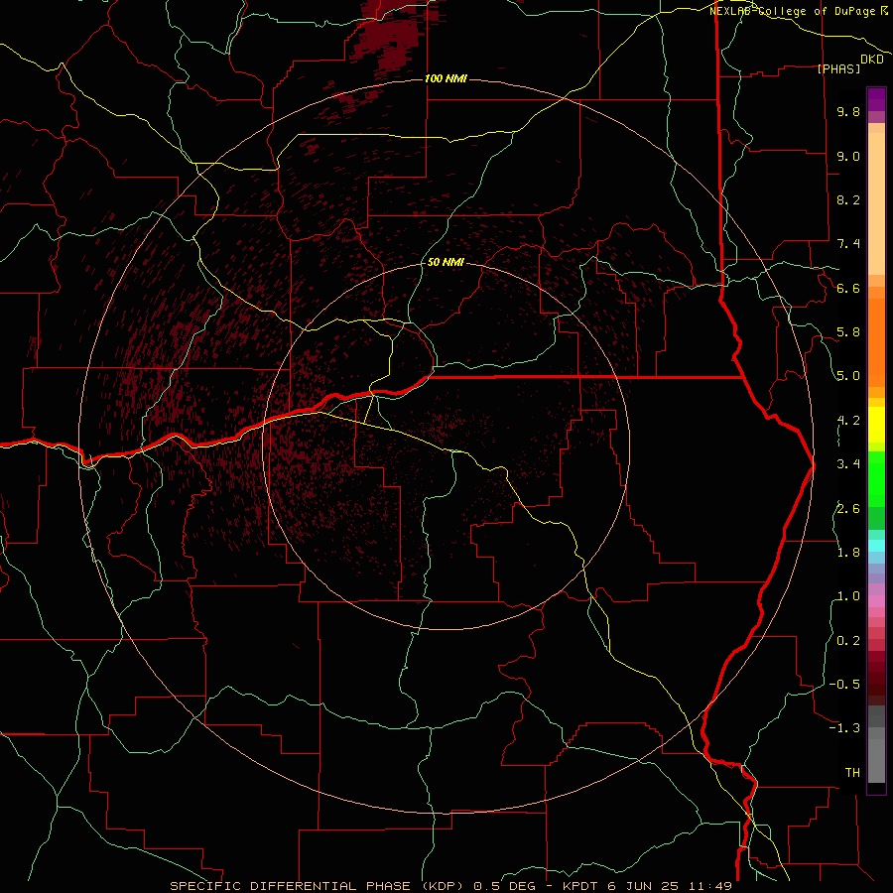Image resolution: width=893 pixels, height=893 pixels.
Task: Click the 100 NMI range ring label
Action: coord(446,78)
